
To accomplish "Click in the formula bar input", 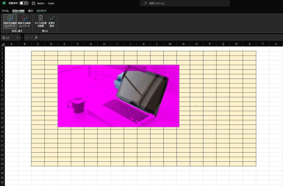I will coord(160,38).
